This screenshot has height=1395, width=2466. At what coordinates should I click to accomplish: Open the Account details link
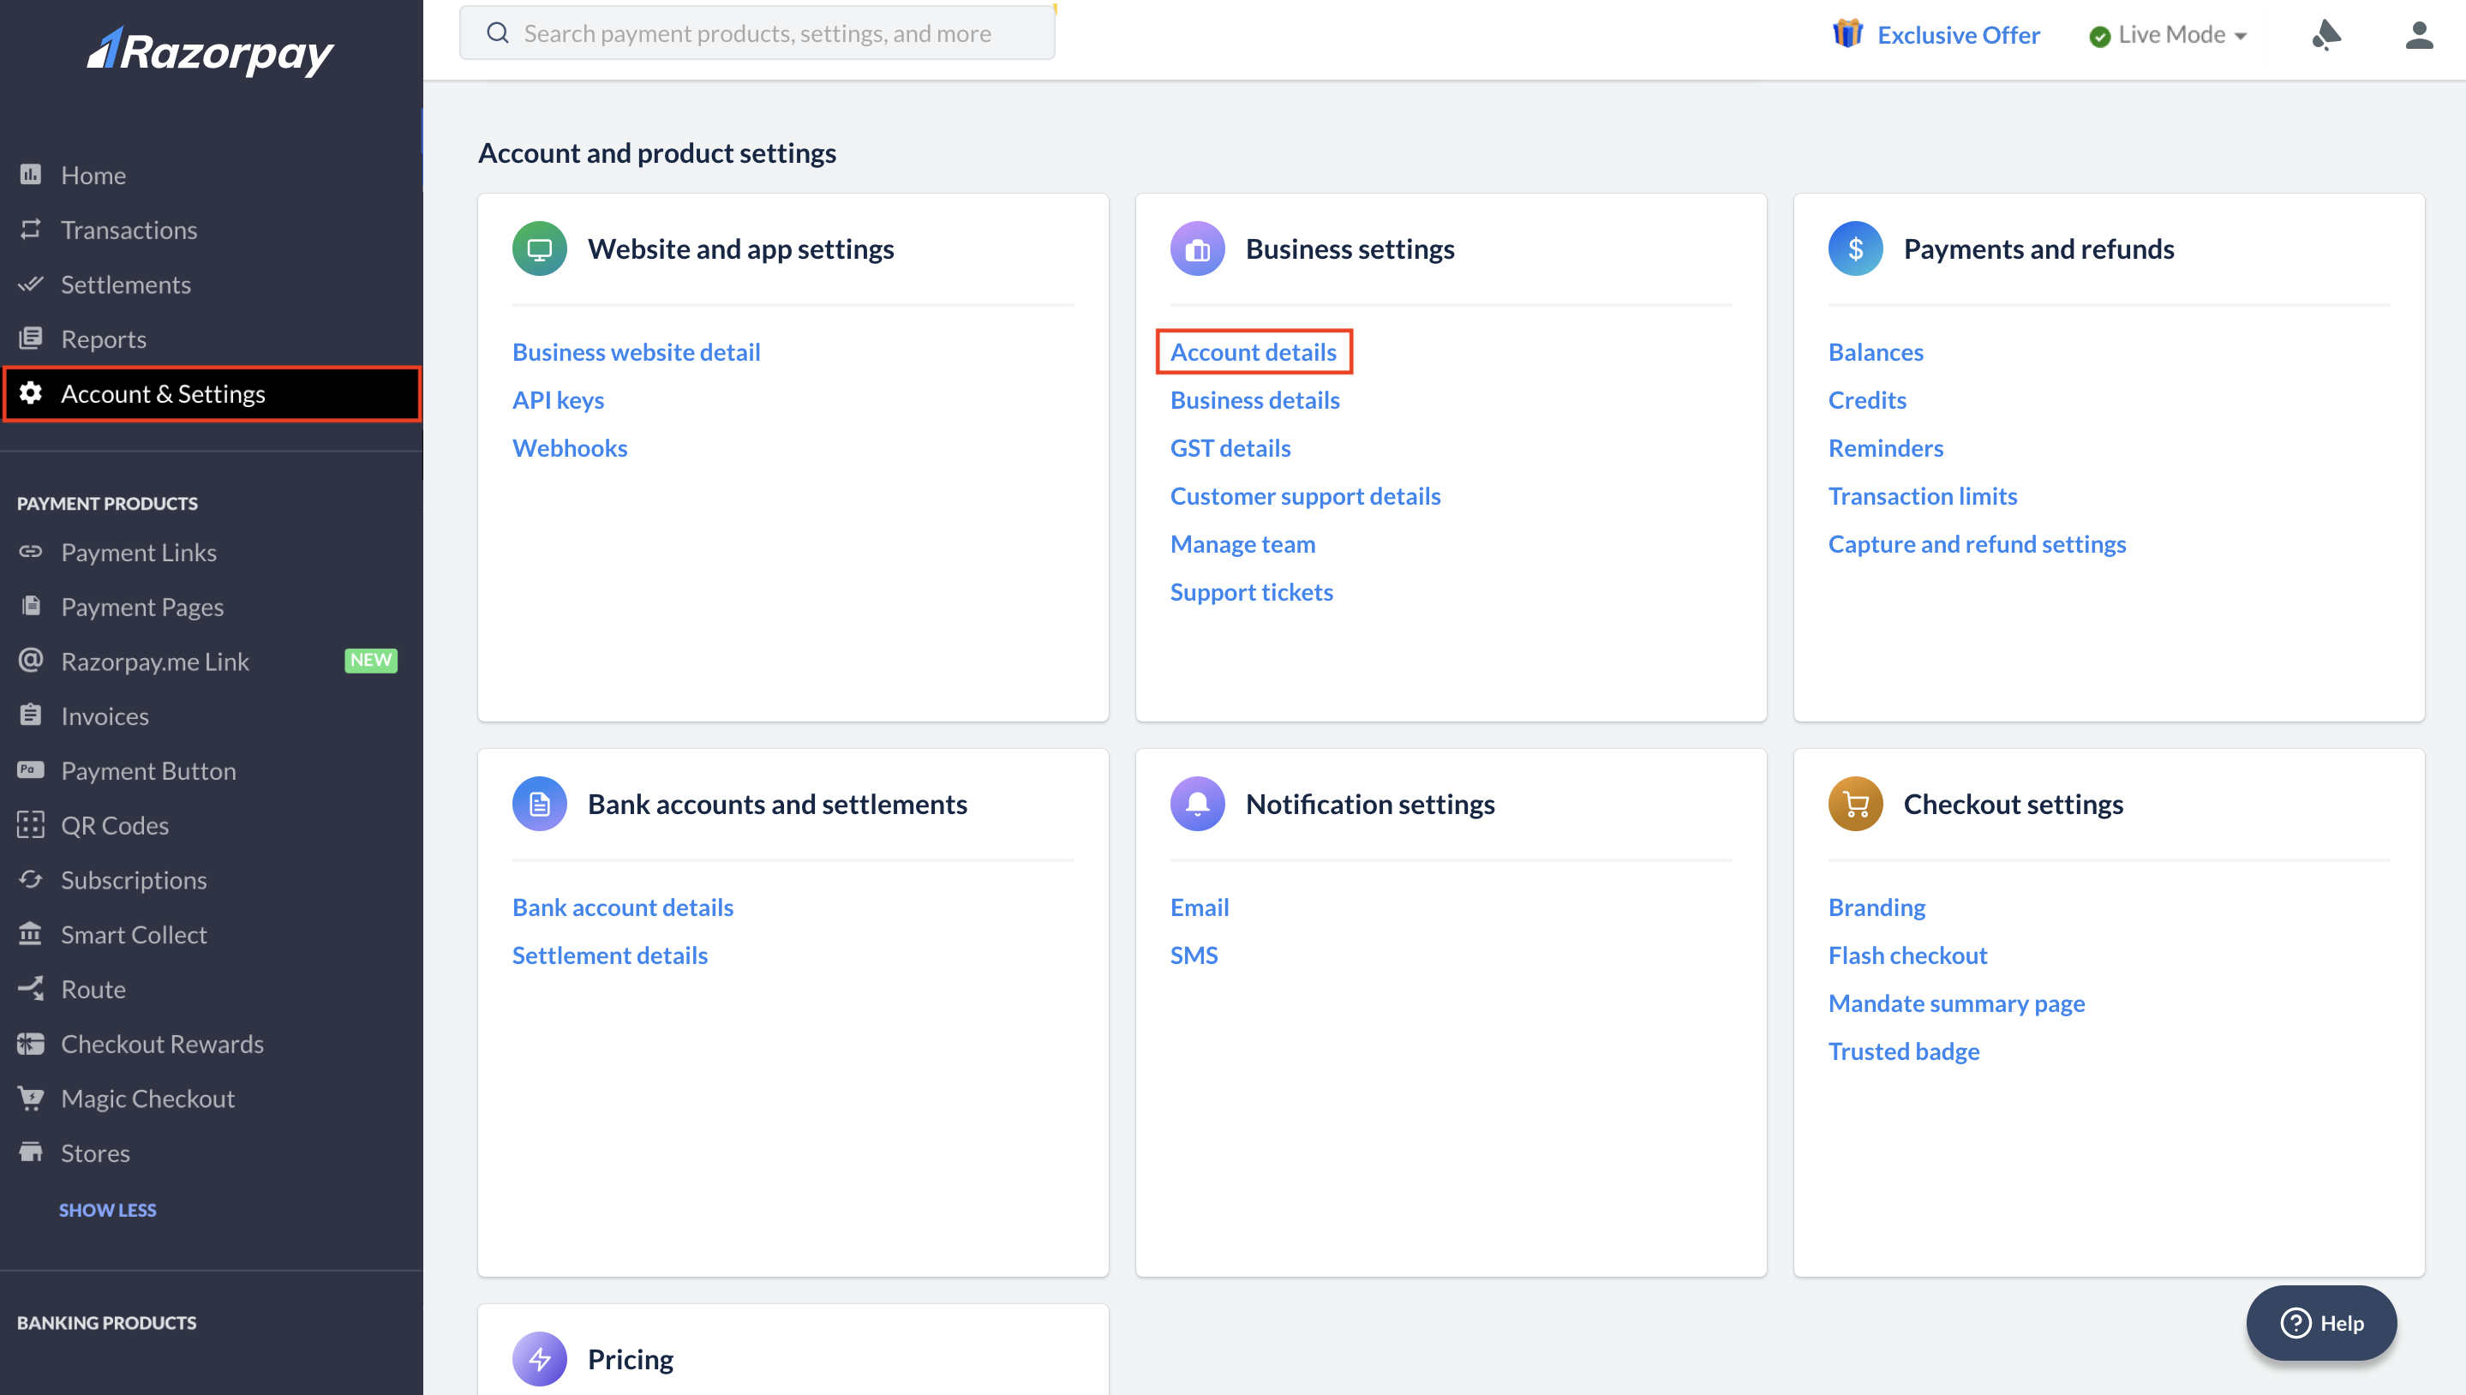click(x=1253, y=351)
